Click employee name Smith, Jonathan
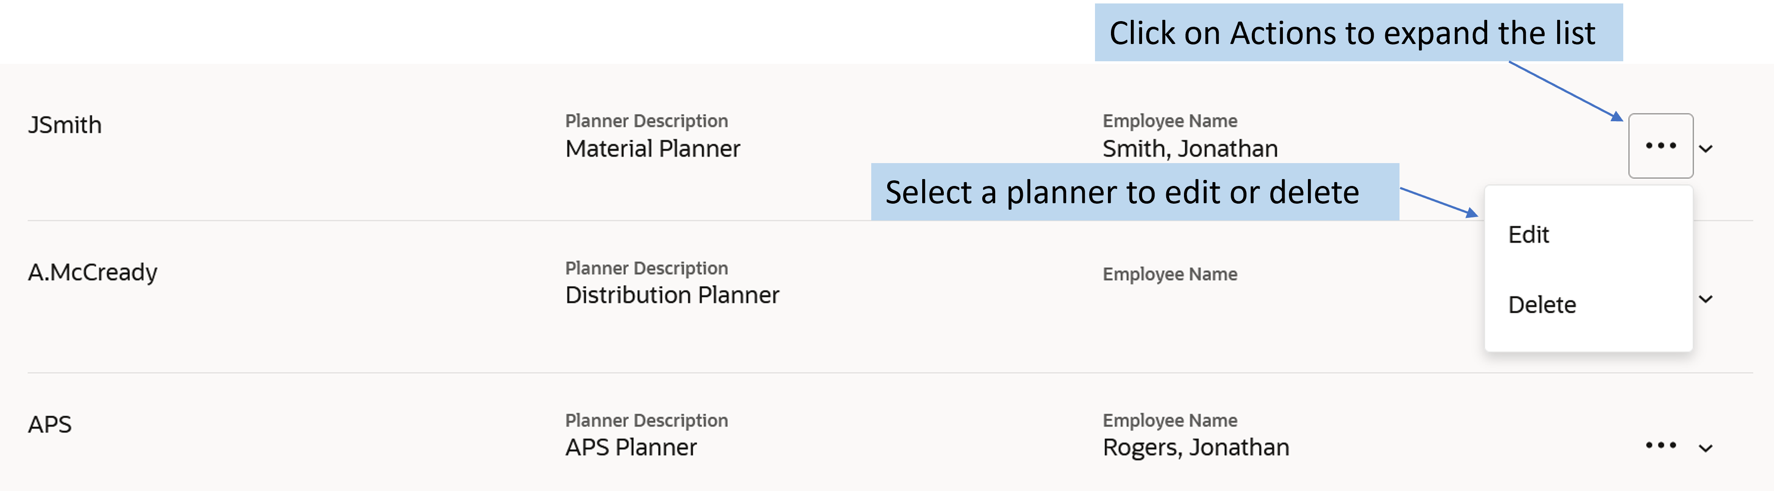 click(1190, 148)
